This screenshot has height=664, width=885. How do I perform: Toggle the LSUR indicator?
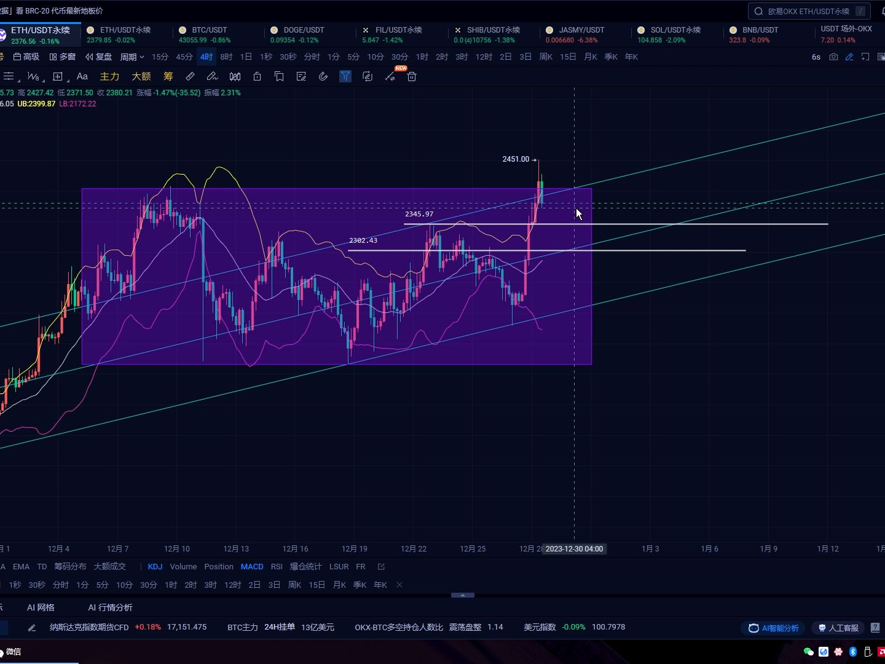pos(339,567)
